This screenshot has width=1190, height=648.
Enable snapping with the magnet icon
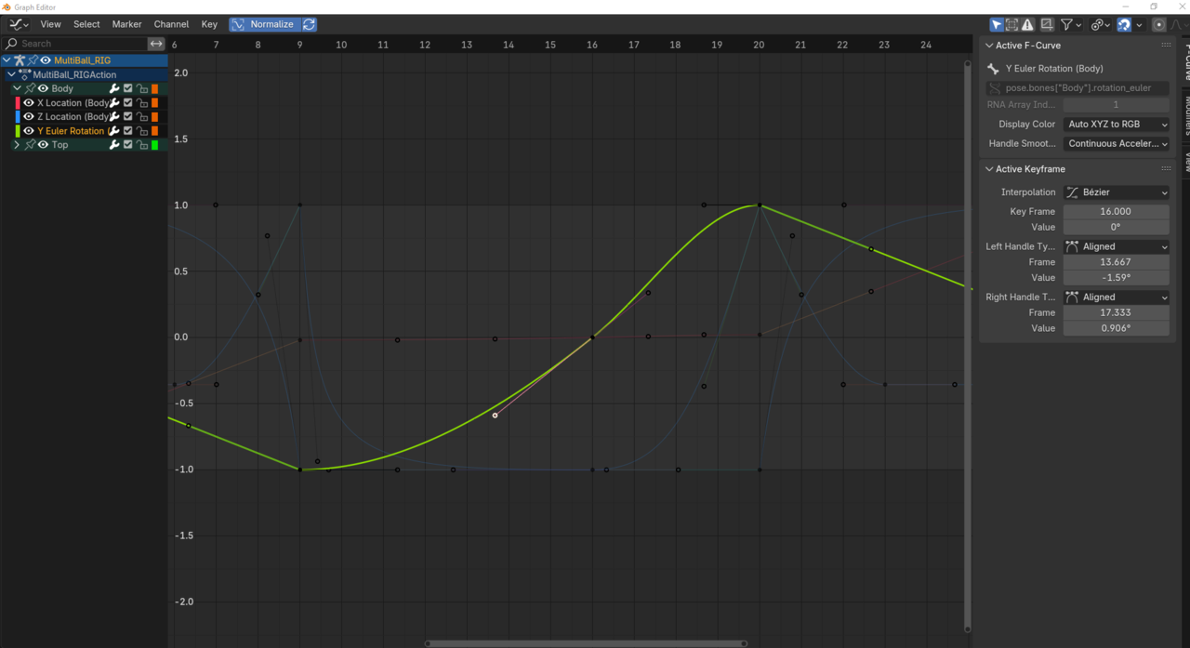[1124, 24]
